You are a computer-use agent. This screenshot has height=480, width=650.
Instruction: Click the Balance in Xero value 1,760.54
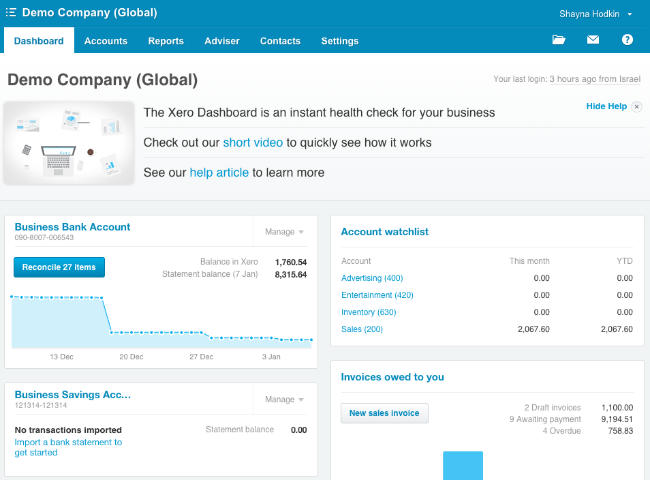coord(291,262)
